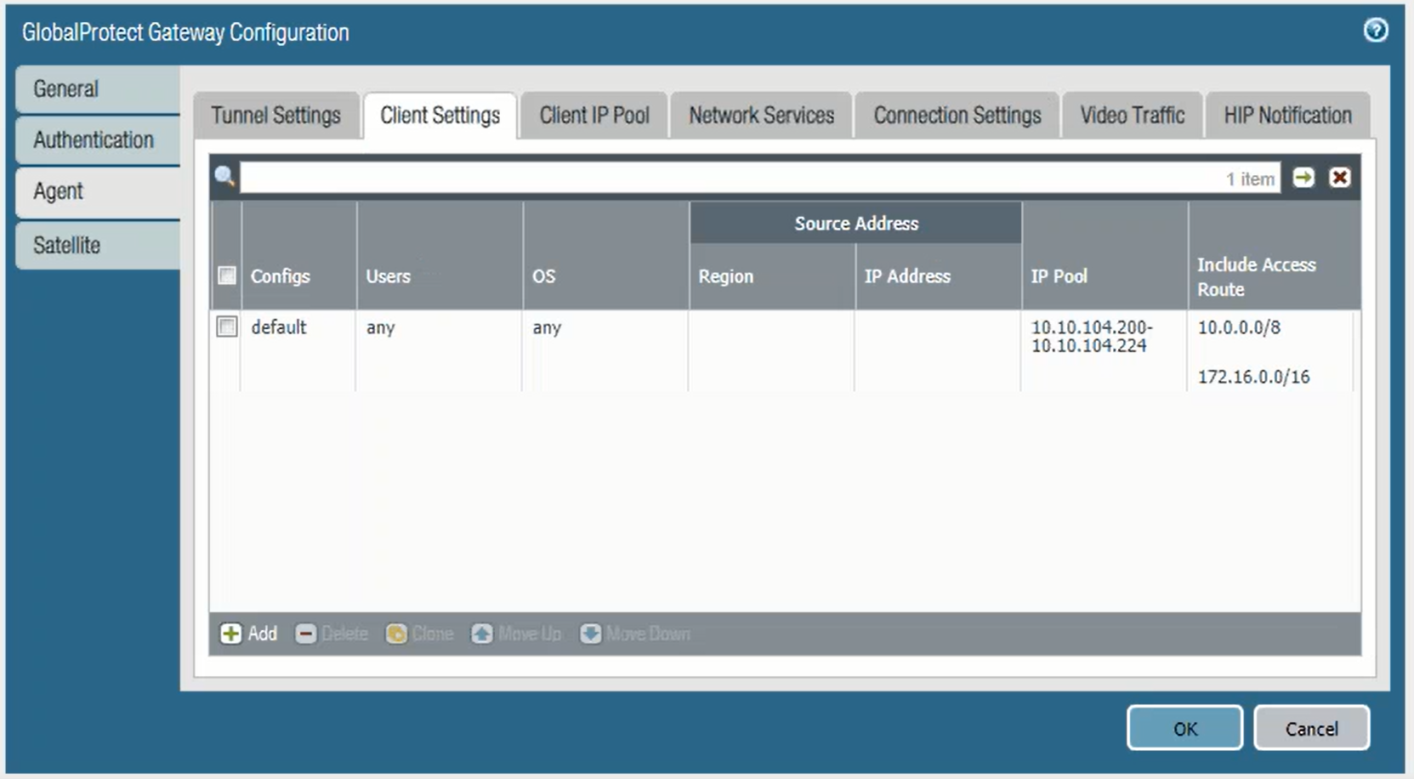Click the Move Down arrow icon
The width and height of the screenshot is (1414, 779).
click(590, 634)
